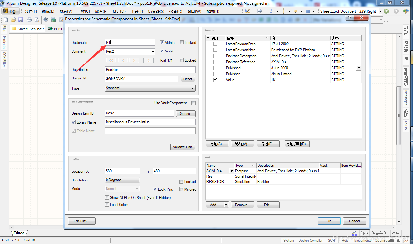The image size is (413, 244).
Task: Open the Type Standard dropdown
Action: [x=193, y=88]
